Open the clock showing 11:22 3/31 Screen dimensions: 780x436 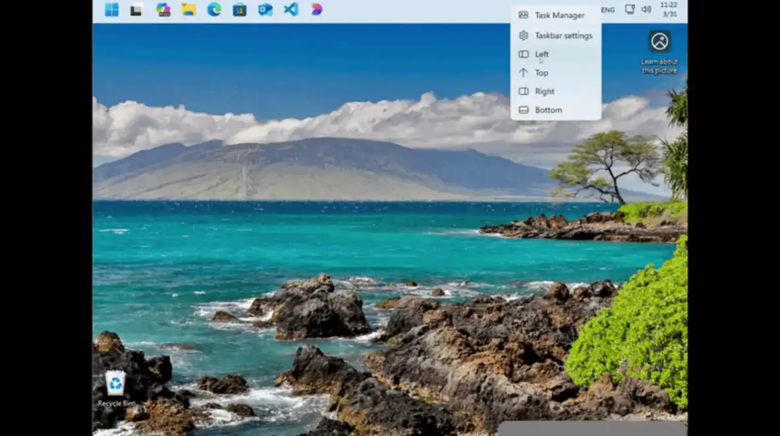(669, 9)
